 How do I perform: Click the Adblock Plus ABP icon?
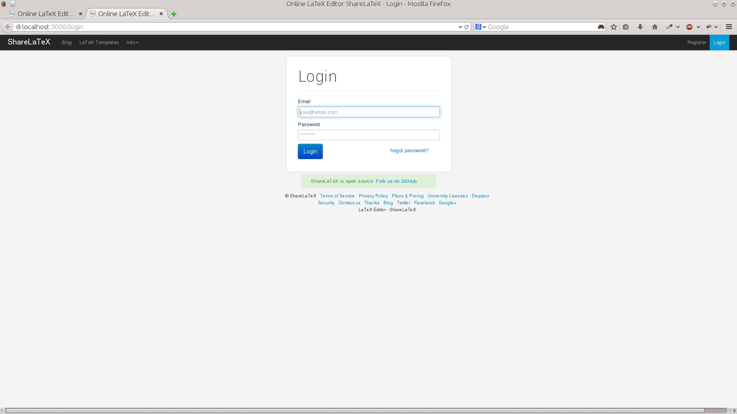(689, 27)
